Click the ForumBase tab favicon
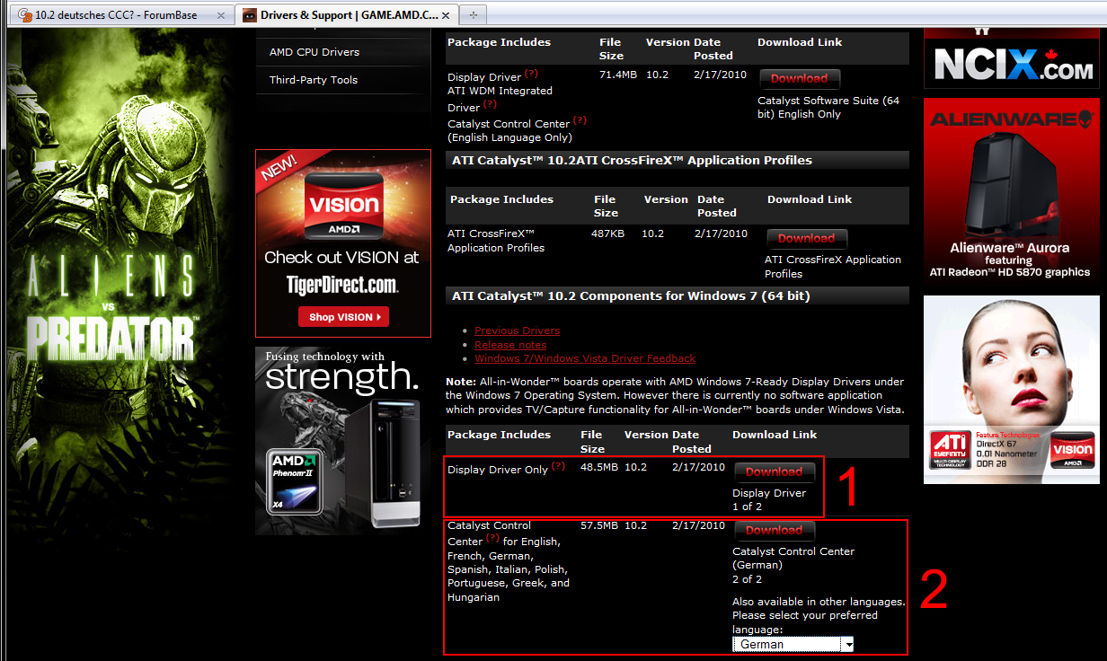 click(24, 15)
